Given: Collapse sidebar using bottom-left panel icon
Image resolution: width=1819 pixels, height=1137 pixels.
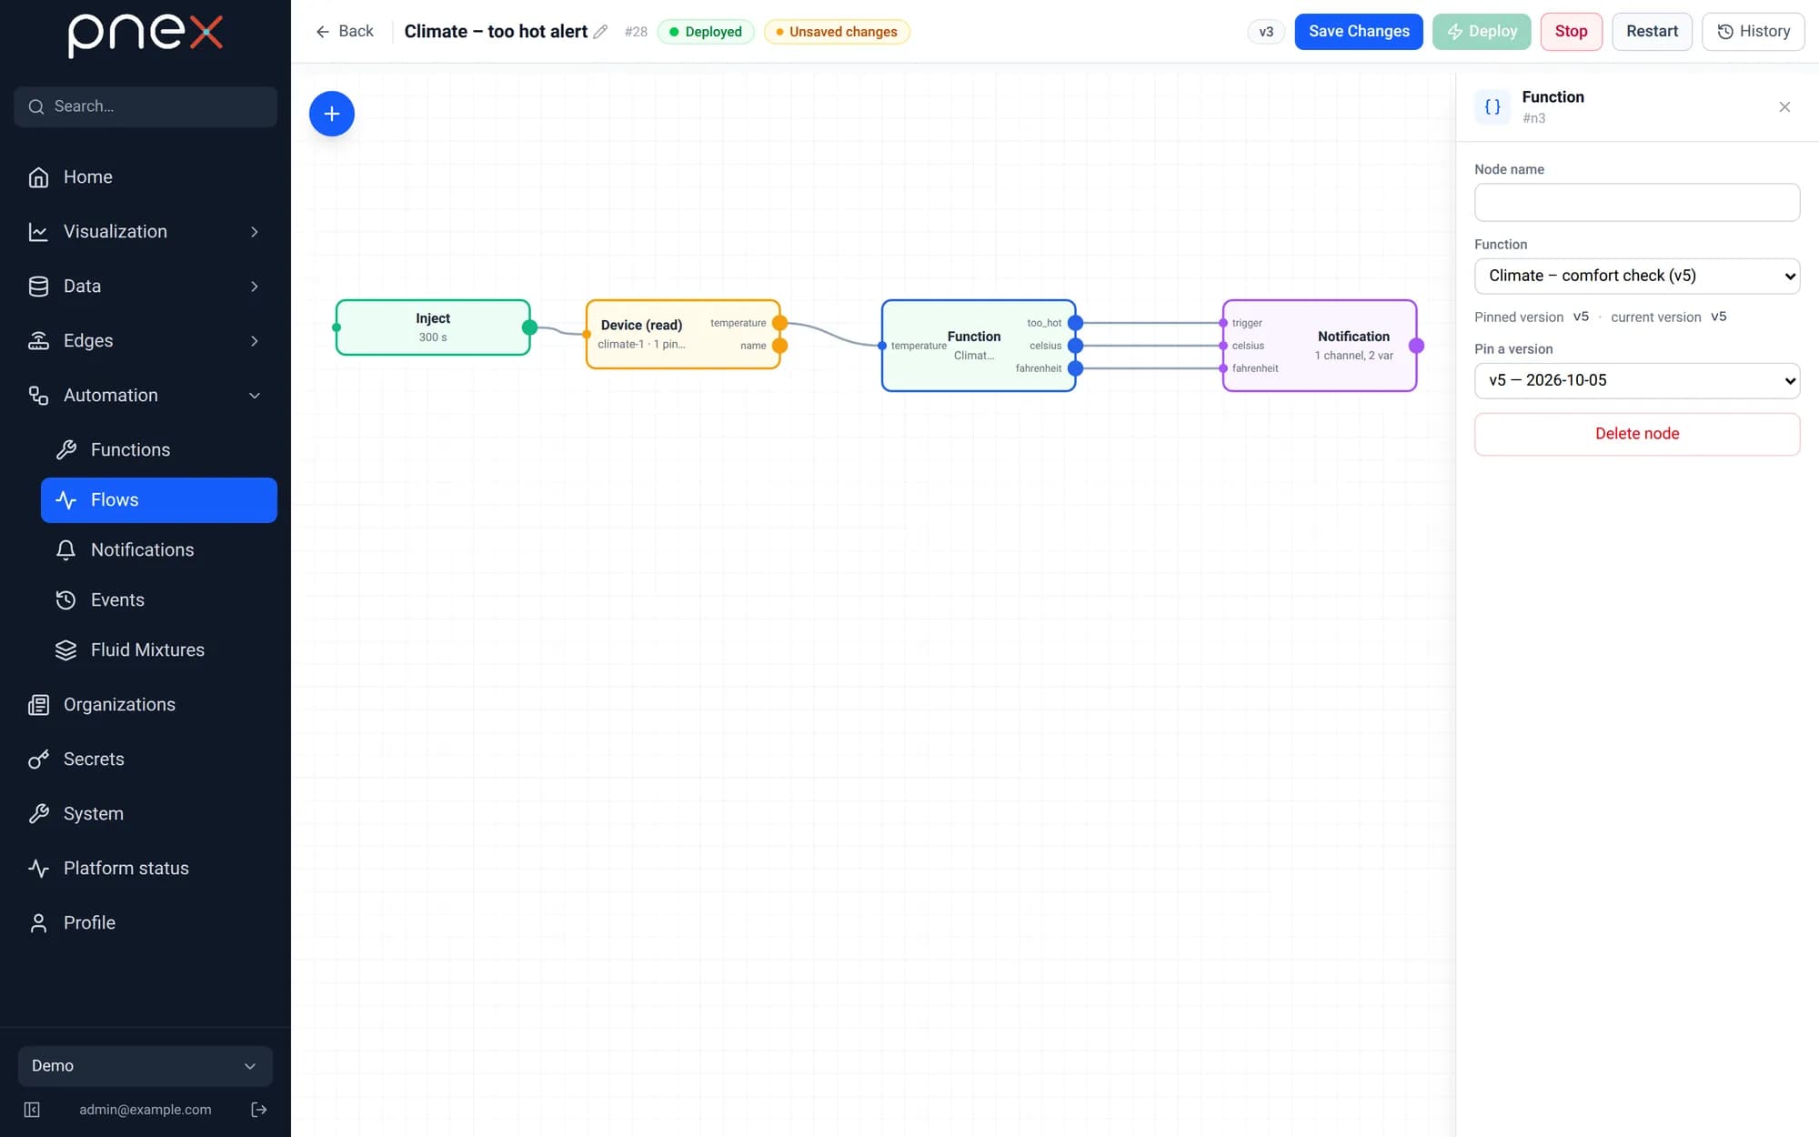Looking at the screenshot, I should click(32, 1110).
